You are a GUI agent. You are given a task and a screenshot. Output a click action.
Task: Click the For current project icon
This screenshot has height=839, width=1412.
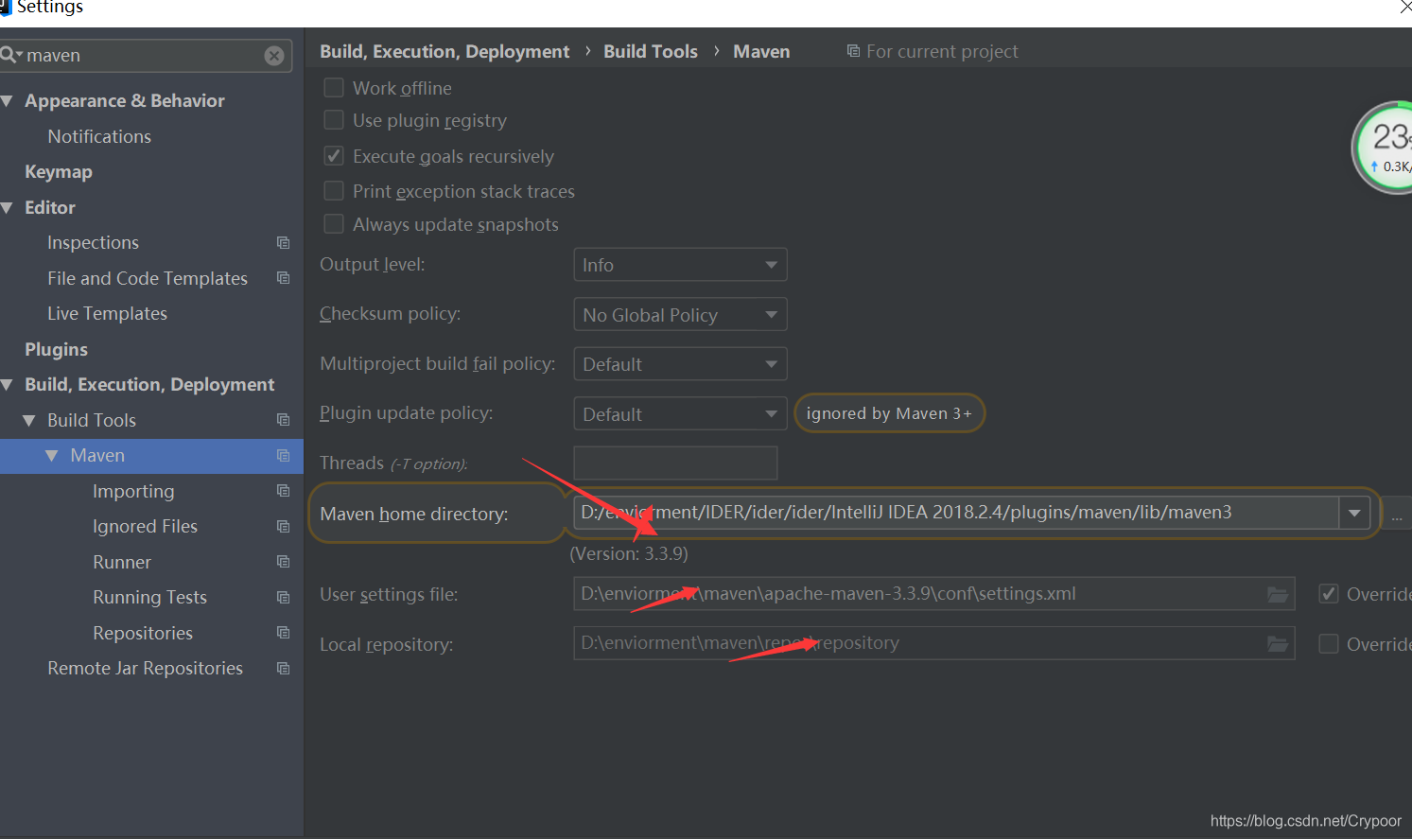(x=853, y=51)
